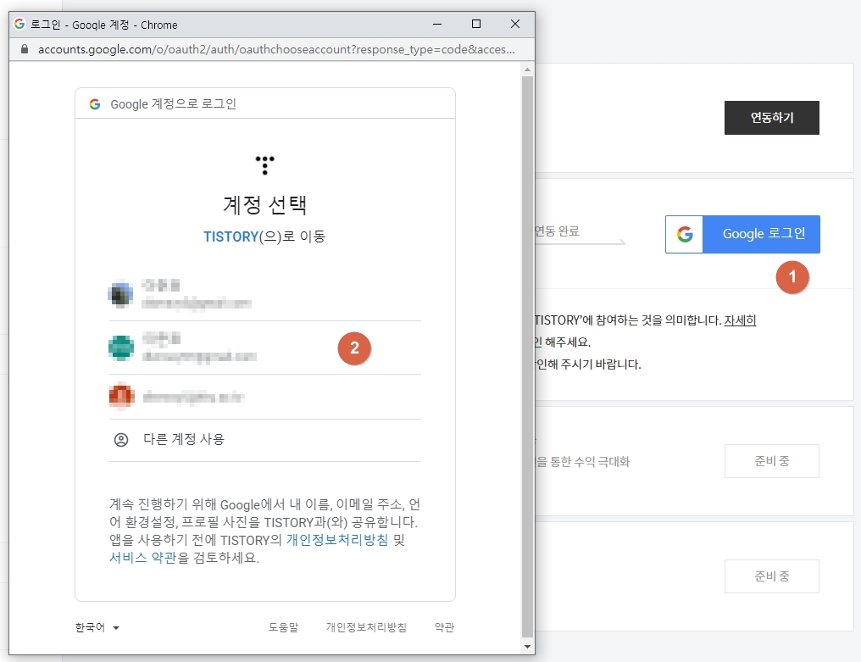The image size is (861, 662).
Task: Click the TISTORY dots logo above 계정 선택
Action: tap(264, 165)
